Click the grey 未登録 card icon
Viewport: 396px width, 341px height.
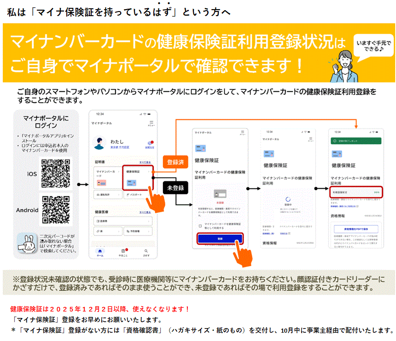click(x=220, y=194)
